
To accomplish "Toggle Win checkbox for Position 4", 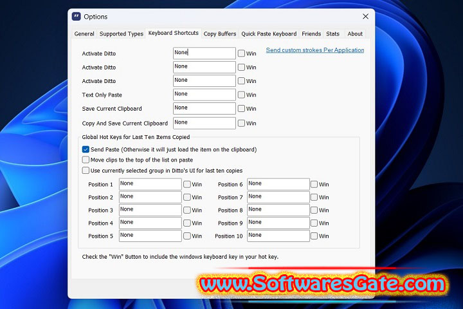I will pos(187,223).
